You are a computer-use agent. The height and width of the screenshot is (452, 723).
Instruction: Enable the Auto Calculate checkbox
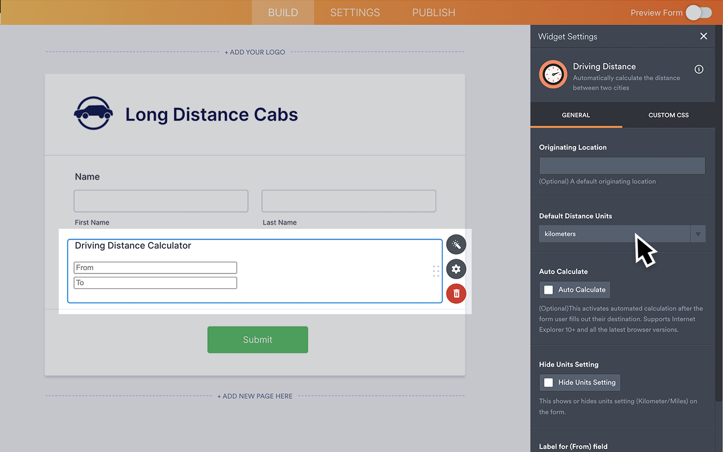click(548, 289)
